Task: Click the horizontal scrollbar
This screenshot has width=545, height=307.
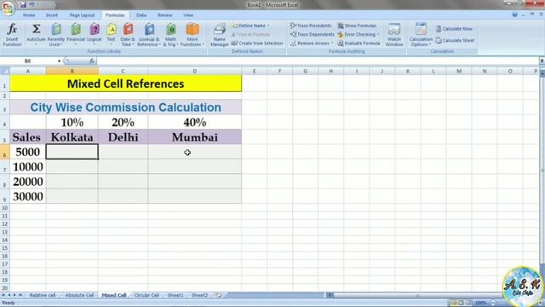Action: click(x=417, y=295)
